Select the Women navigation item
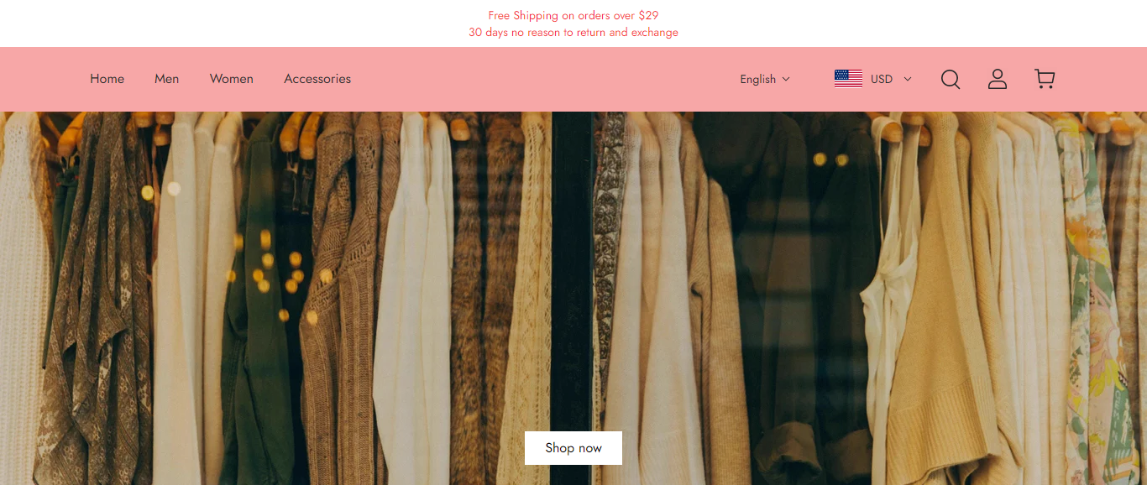This screenshot has height=485, width=1147. (x=232, y=79)
